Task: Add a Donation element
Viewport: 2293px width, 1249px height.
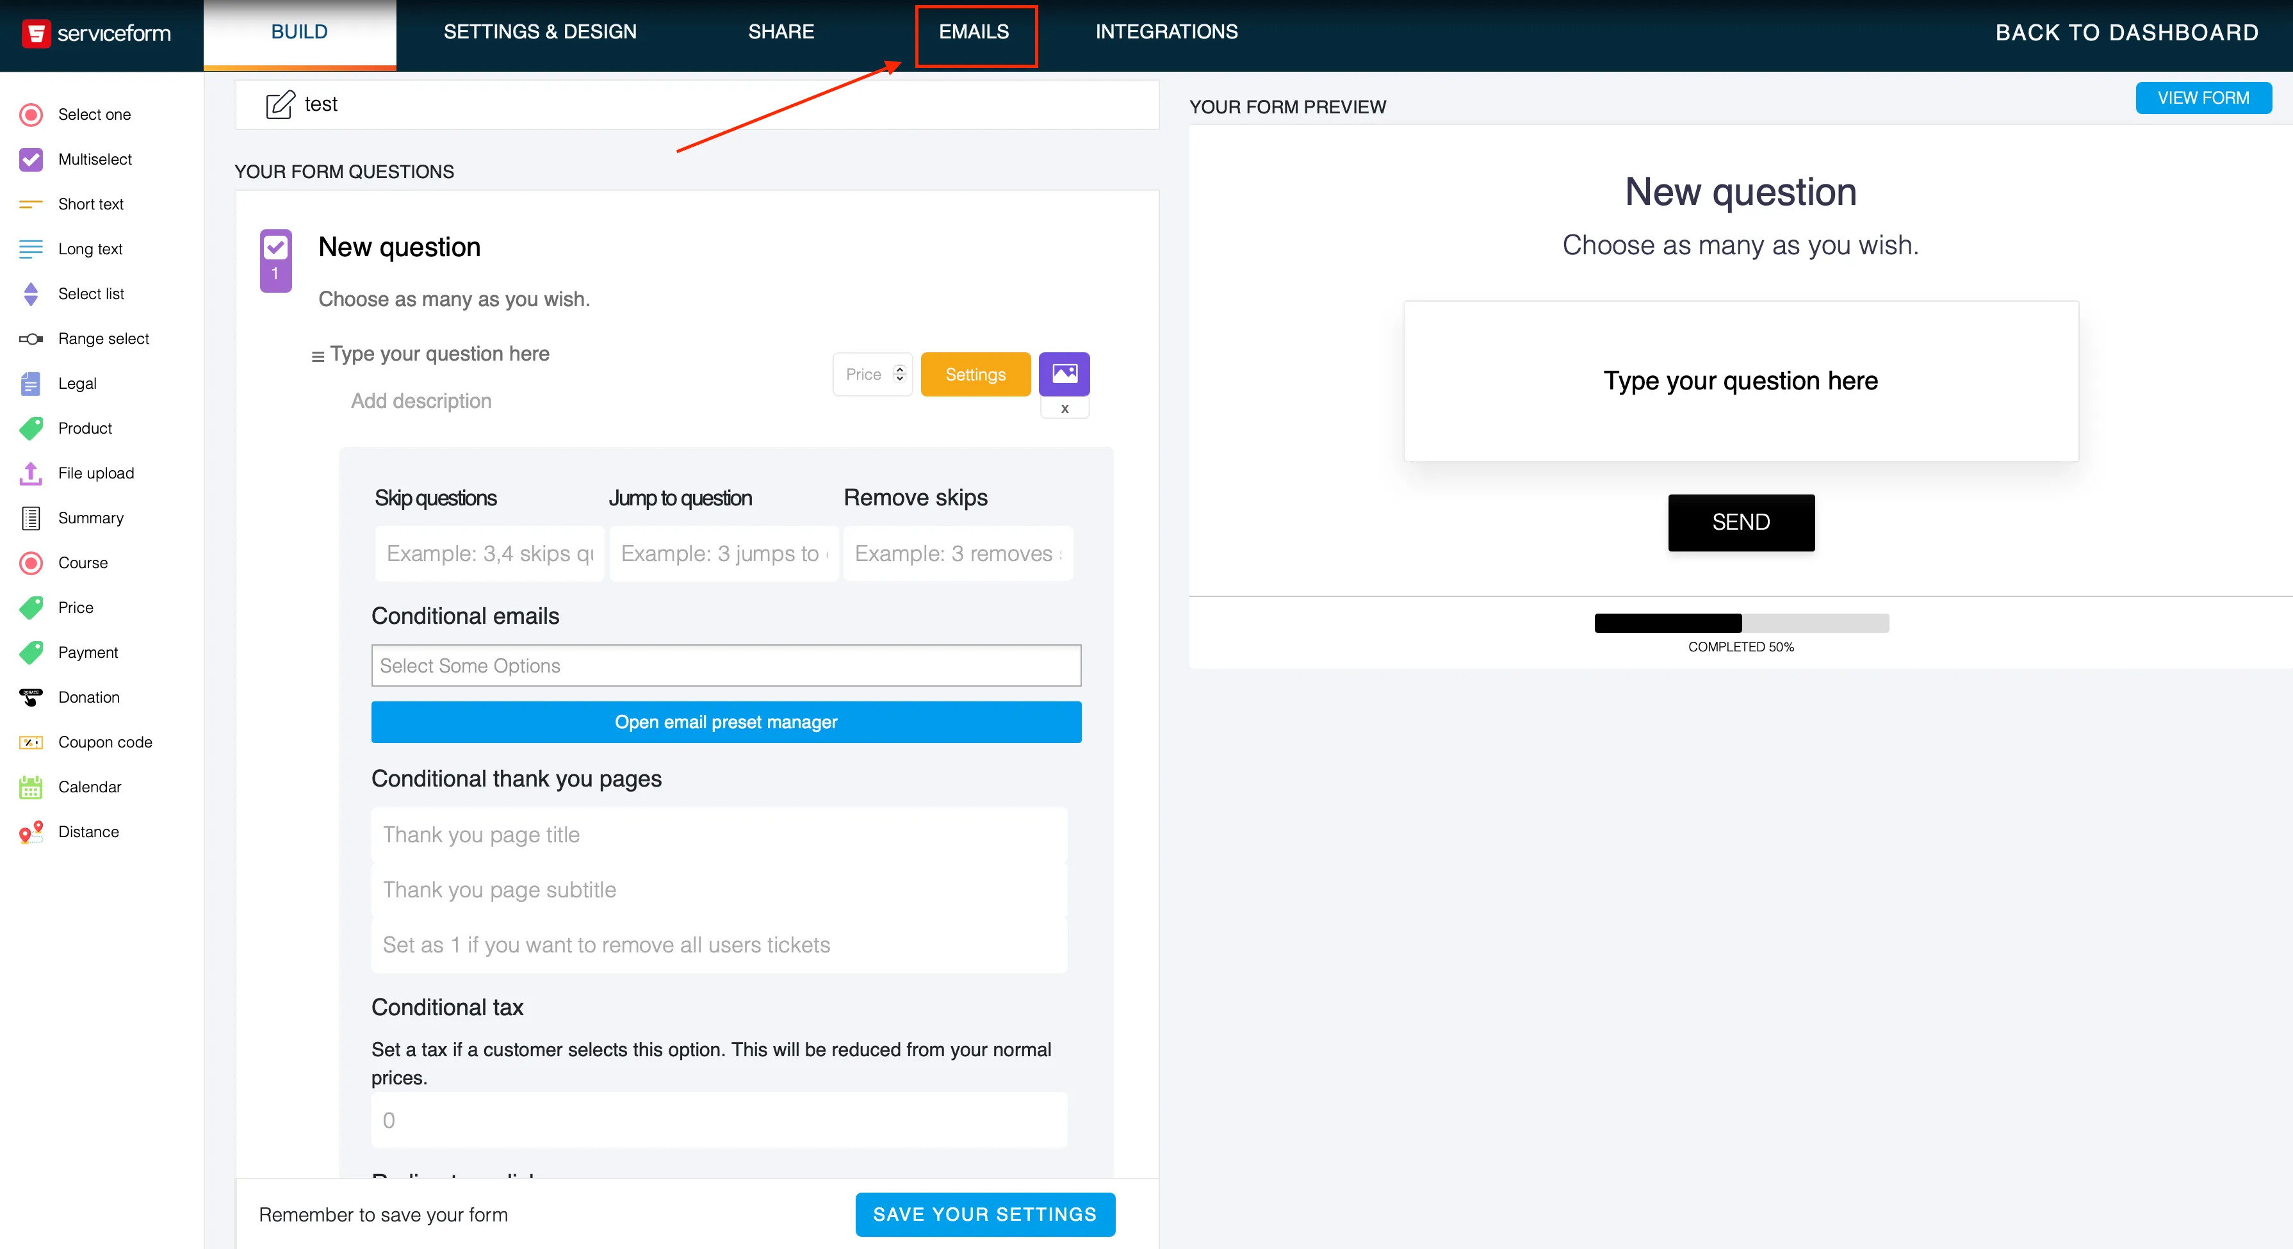Action: (x=69, y=697)
